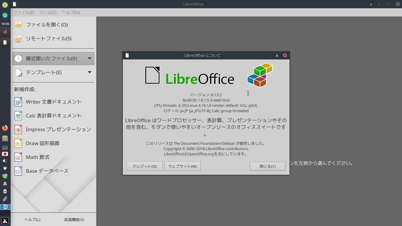Expand the テンプレート(E) dropdown arrow
402x226 pixels.
pos(90,72)
